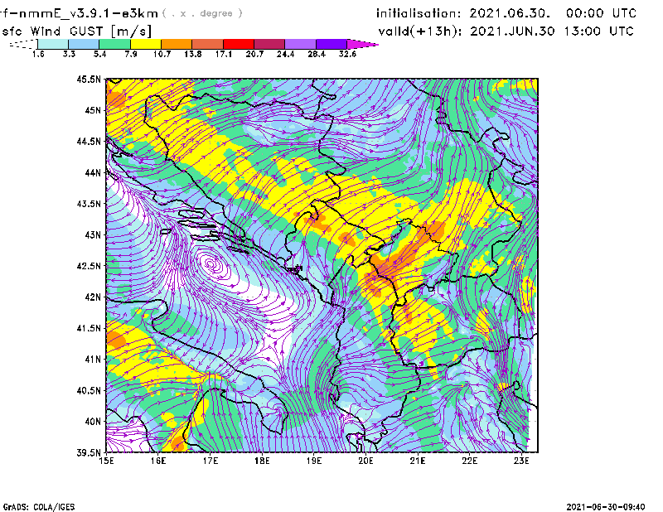Click the yellow 7.9–10.7 legend swatch
This screenshot has height=512, width=663.
tap(146, 44)
